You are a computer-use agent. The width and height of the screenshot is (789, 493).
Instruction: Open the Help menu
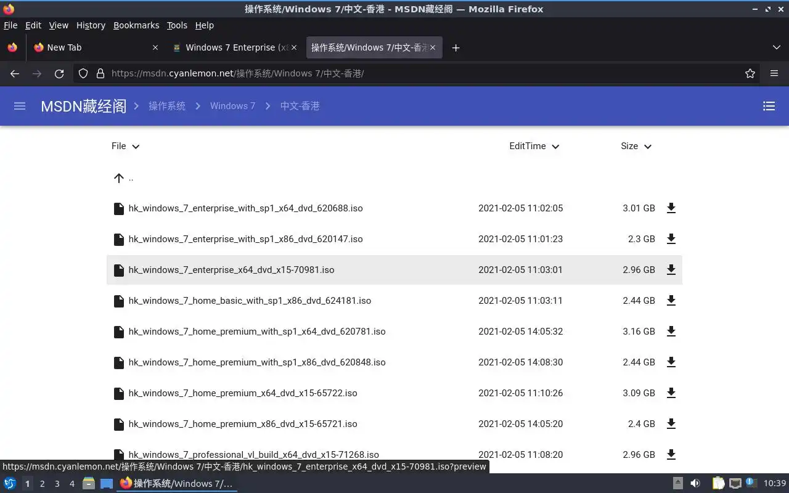pyautogui.click(x=205, y=25)
